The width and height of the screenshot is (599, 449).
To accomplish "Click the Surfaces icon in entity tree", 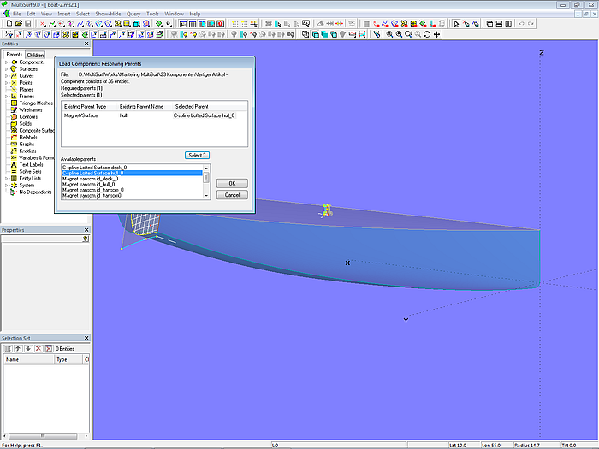I will pos(13,69).
